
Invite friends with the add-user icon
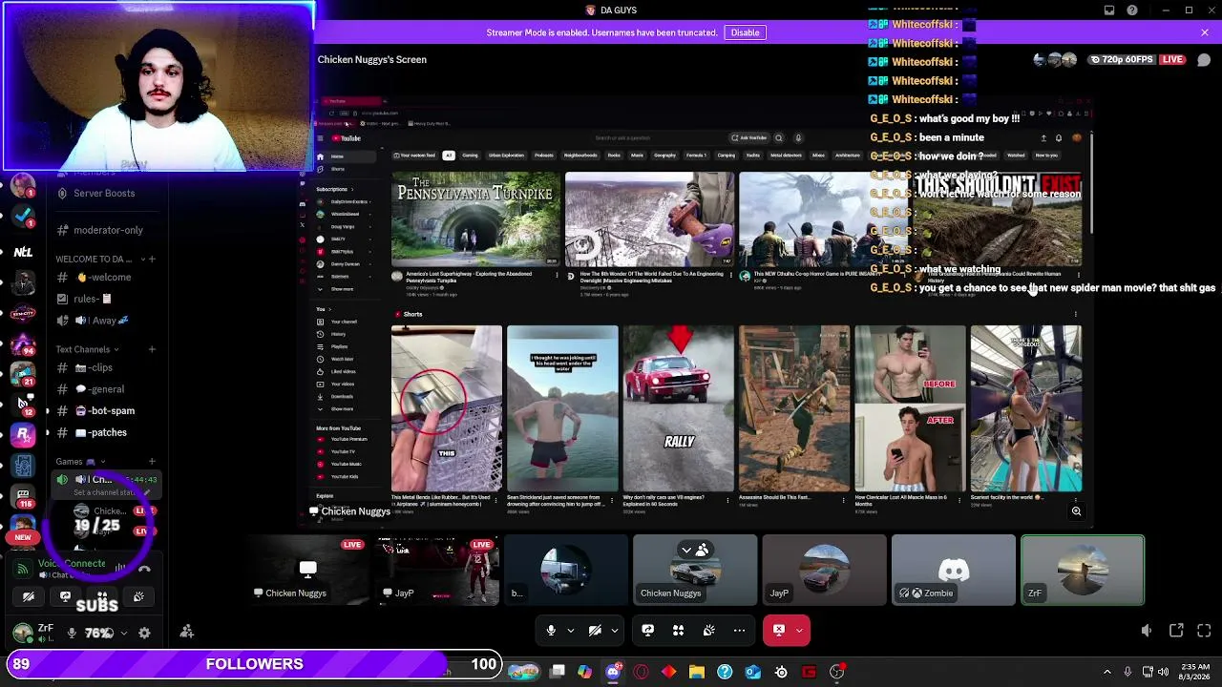pyautogui.click(x=187, y=632)
